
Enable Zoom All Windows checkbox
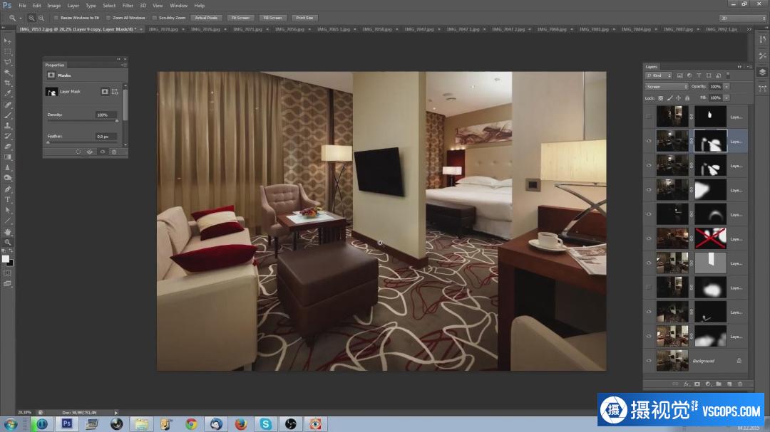(108, 18)
